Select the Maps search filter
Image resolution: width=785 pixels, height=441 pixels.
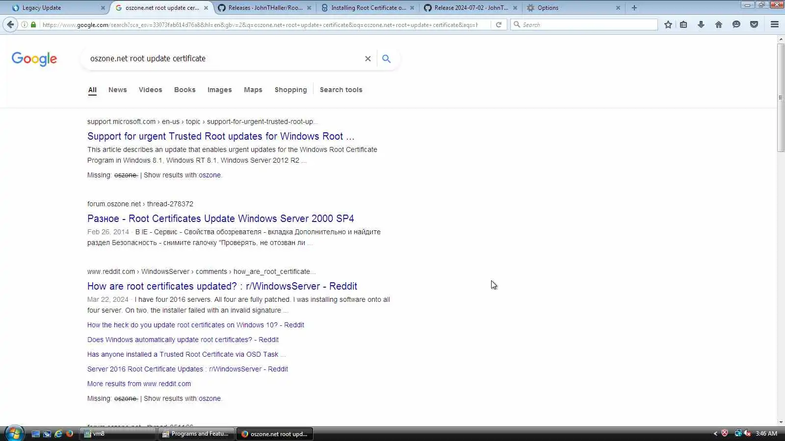pos(253,90)
